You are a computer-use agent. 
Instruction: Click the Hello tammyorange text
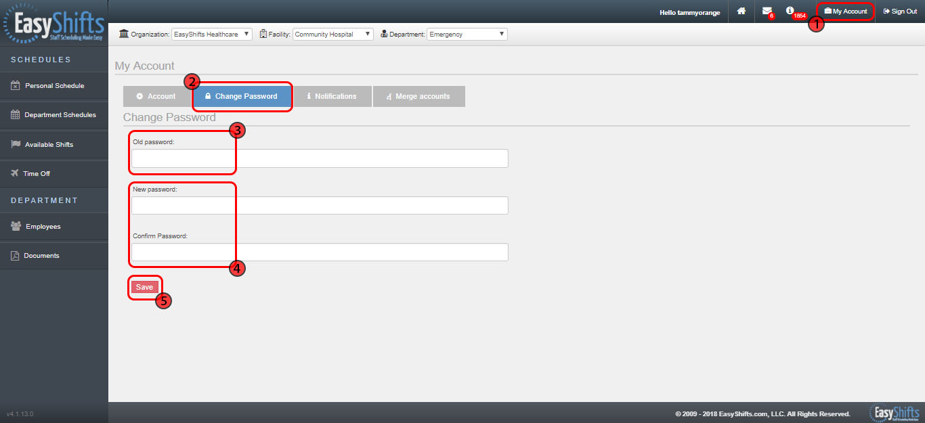pos(689,12)
